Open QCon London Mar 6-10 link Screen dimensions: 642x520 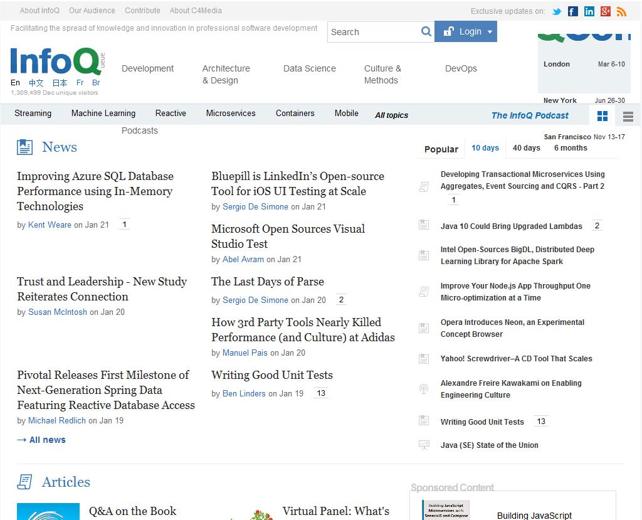[584, 65]
